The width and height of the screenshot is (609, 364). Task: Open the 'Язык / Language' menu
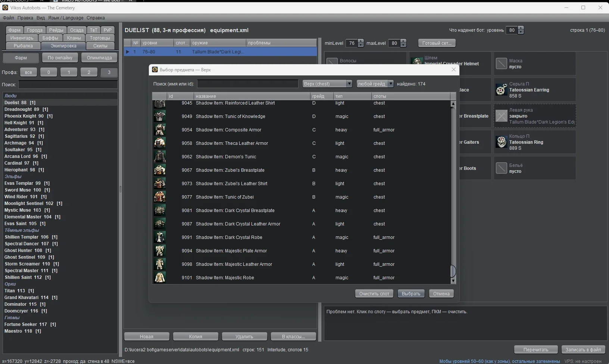click(x=66, y=18)
